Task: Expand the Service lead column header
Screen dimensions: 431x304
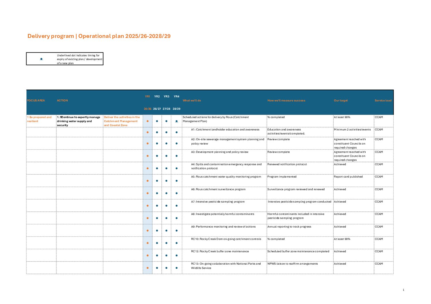Action: [x=383, y=100]
